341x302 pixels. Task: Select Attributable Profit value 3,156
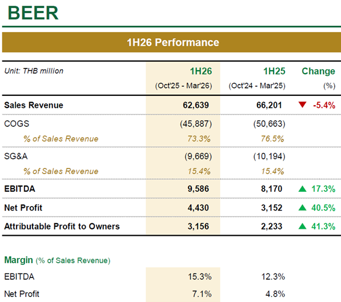(x=198, y=226)
